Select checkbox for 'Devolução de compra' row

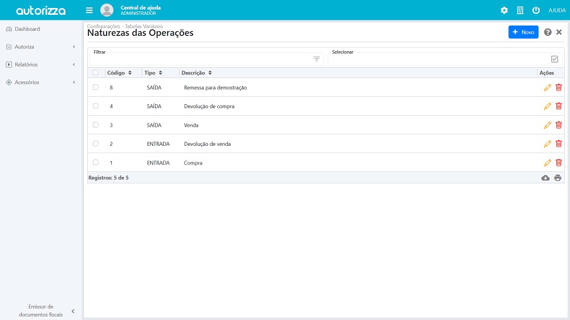click(96, 106)
